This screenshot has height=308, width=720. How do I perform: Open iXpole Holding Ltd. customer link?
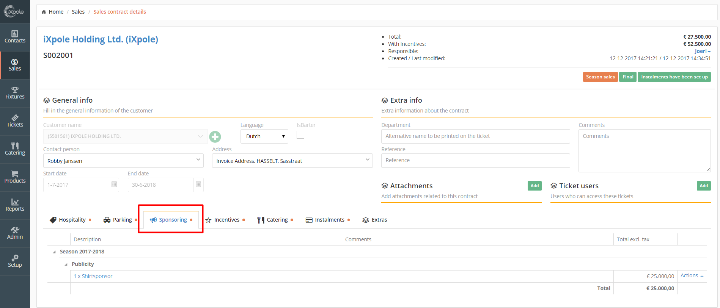101,39
